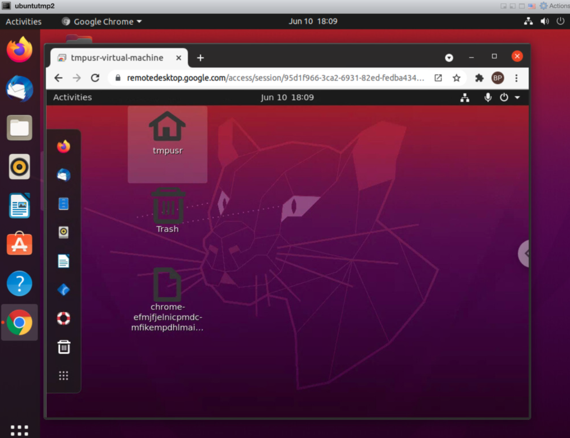Click outer top bar network icon
570x438 pixels.
point(529,21)
